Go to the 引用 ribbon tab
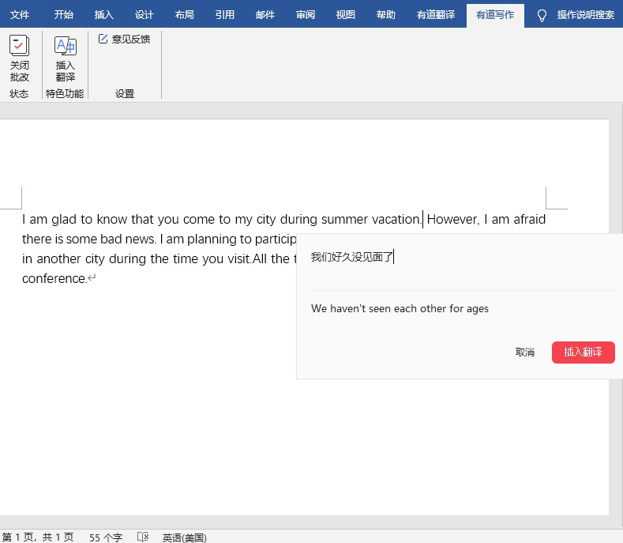This screenshot has height=543, width=623. pos(225,15)
